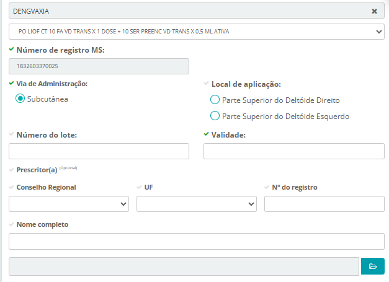Click the Via de Administração label
This screenshot has height=282, width=389.
pos(52,84)
